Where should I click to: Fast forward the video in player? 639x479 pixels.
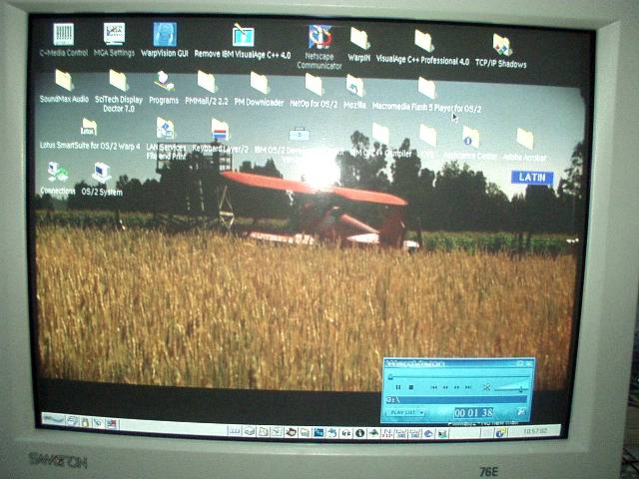pyautogui.click(x=457, y=387)
